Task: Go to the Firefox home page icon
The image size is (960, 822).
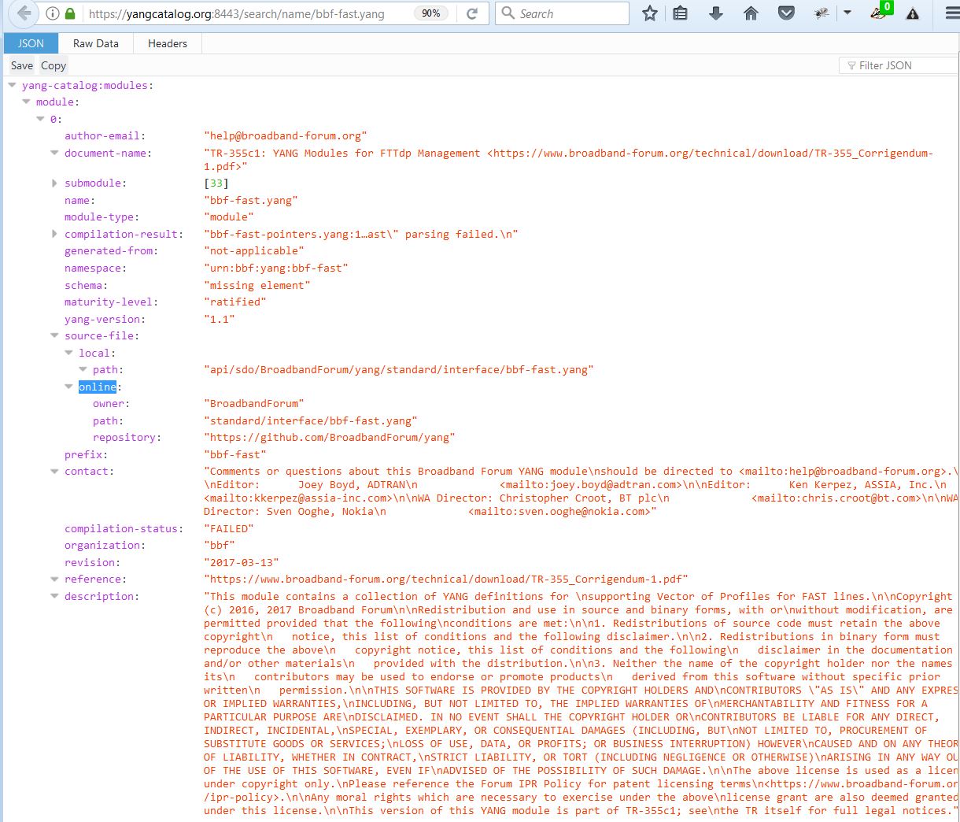Action: coord(751,13)
